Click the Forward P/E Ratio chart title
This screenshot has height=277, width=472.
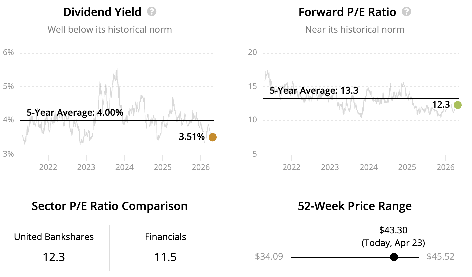pyautogui.click(x=347, y=12)
